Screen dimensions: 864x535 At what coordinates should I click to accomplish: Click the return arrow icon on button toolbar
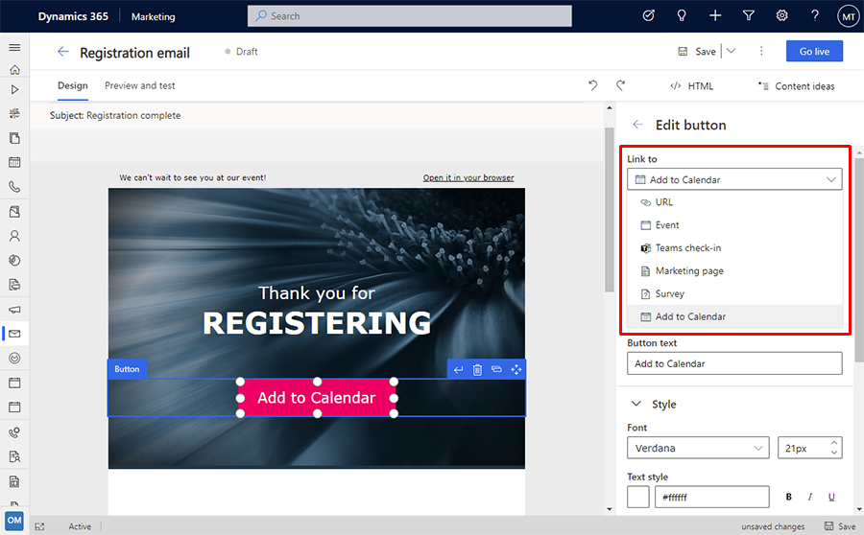tap(458, 369)
